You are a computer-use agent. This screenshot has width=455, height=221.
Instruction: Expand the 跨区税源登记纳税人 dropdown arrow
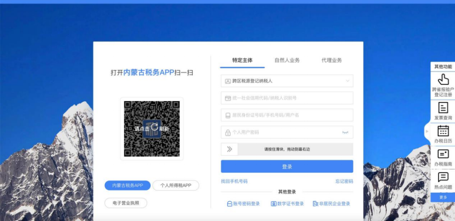coord(347,81)
